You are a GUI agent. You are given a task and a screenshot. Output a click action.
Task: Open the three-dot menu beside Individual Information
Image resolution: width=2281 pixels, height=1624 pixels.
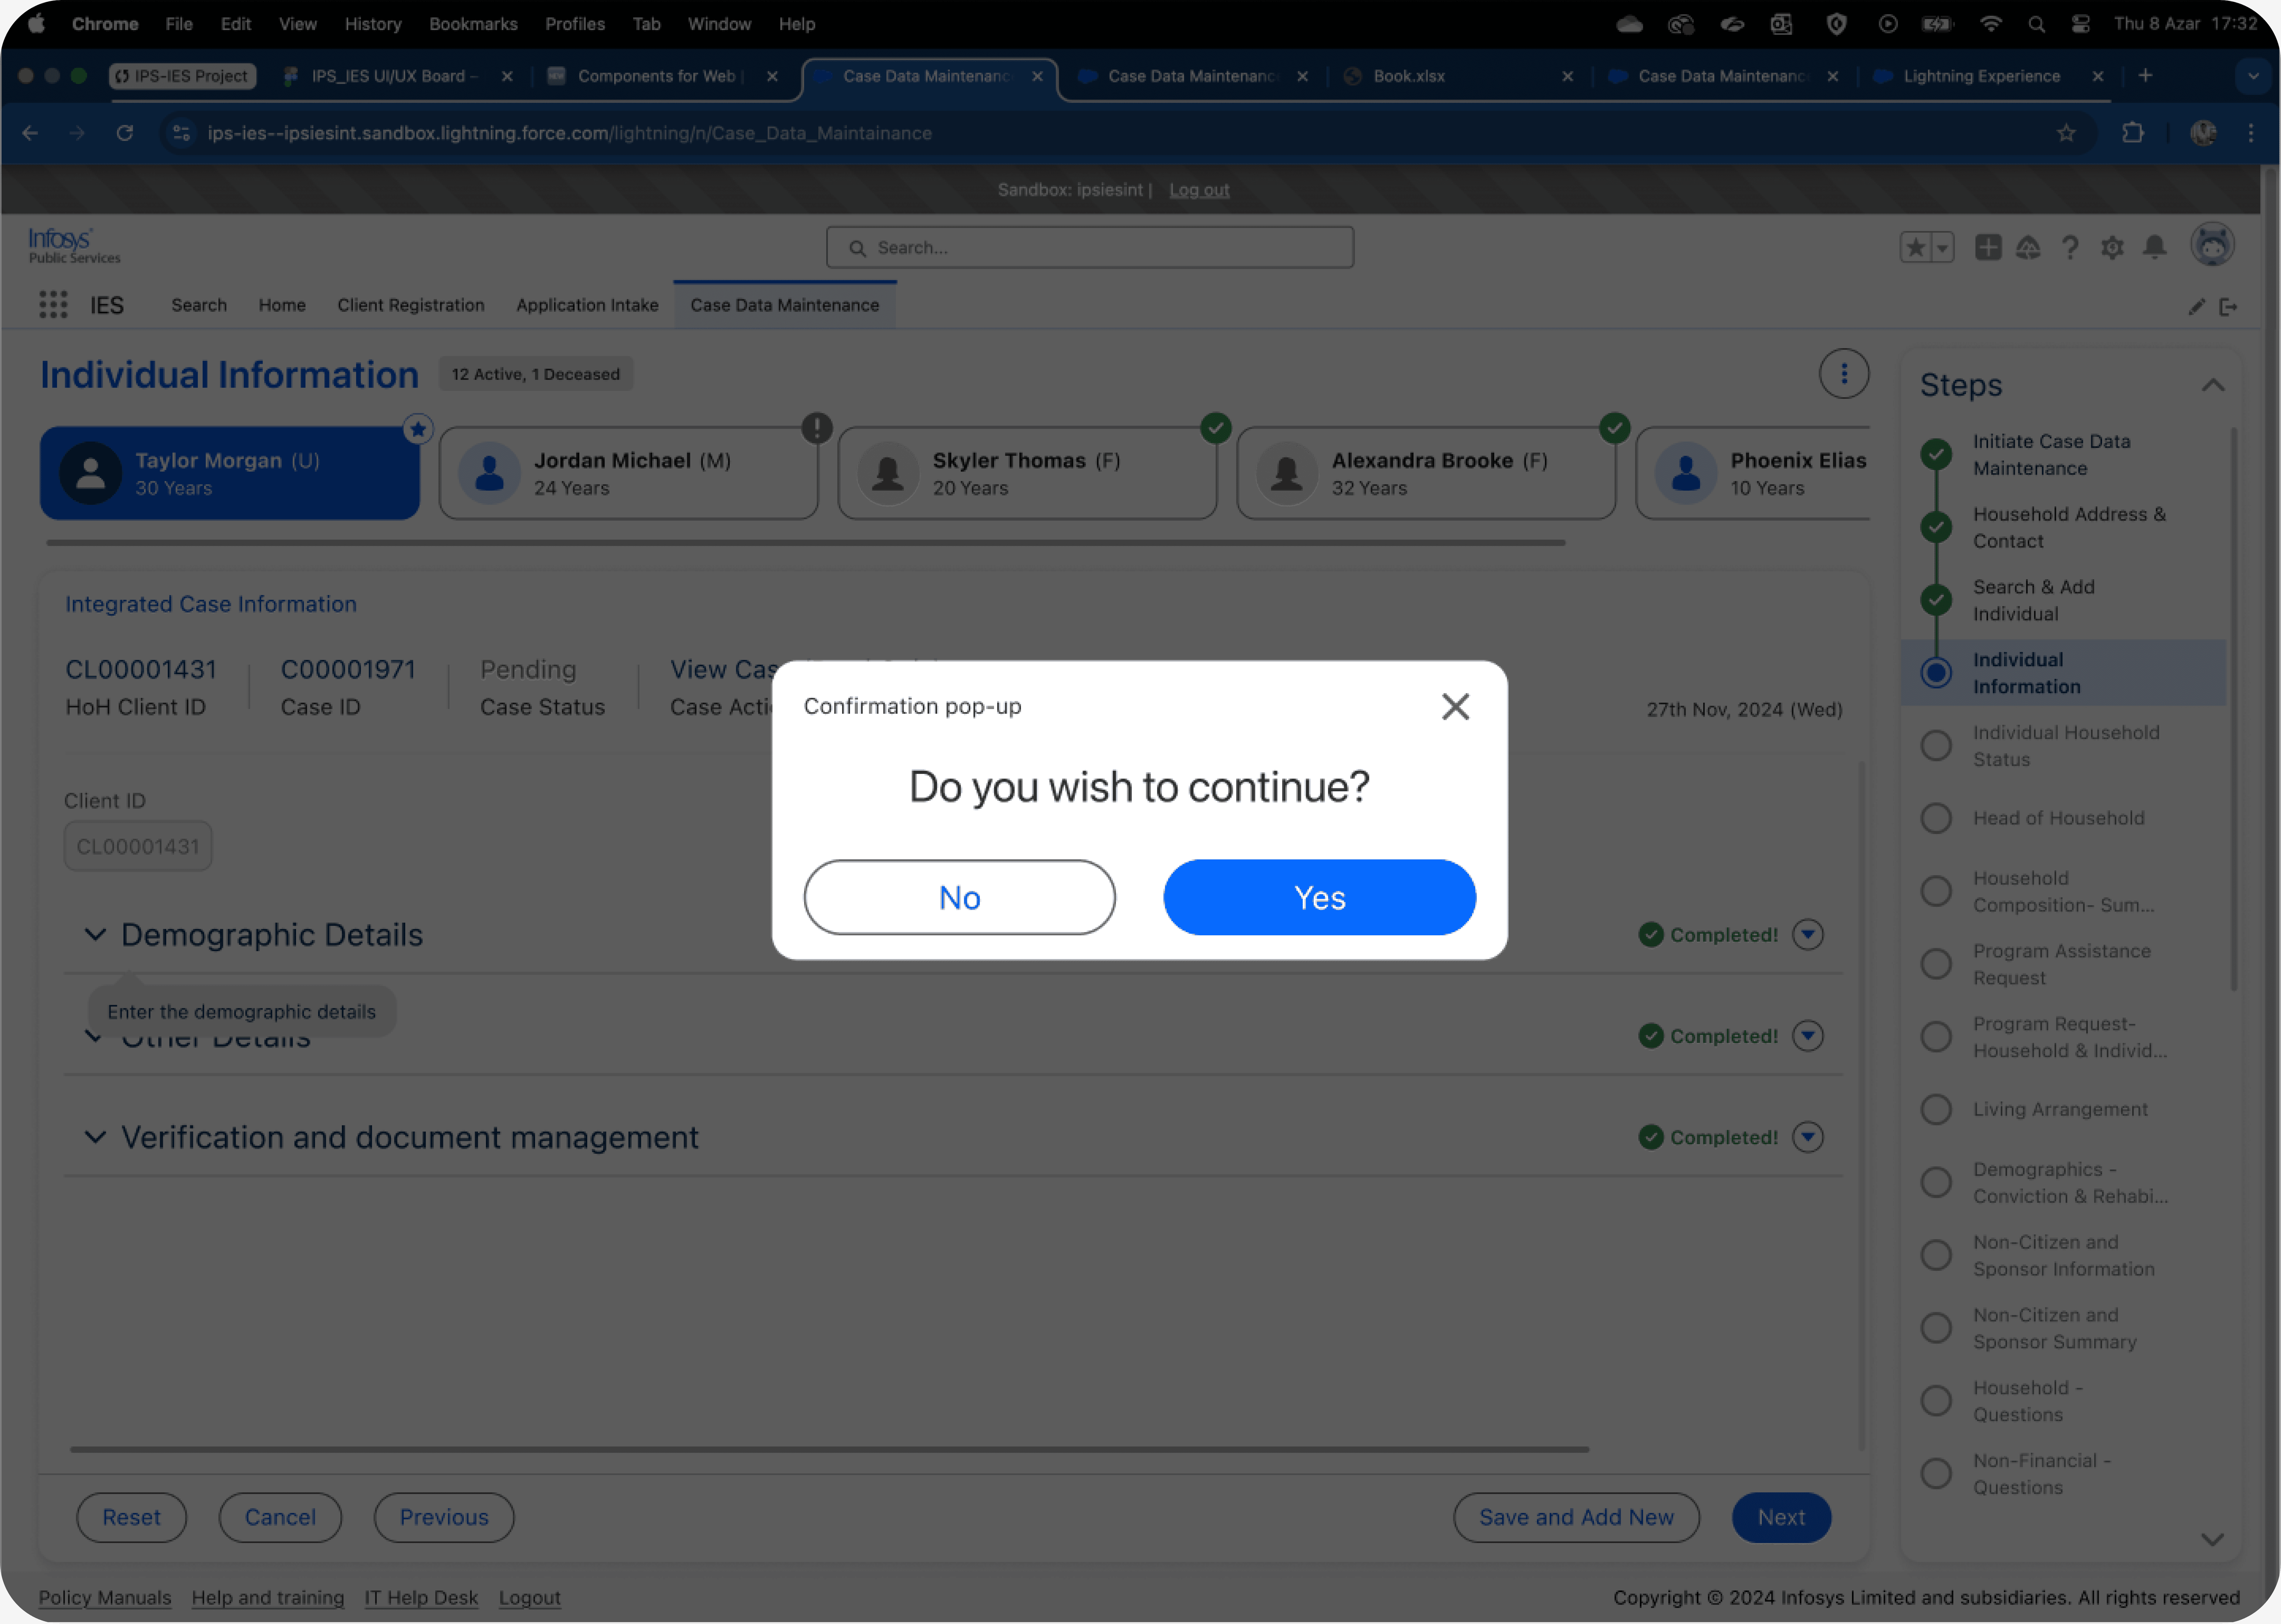coord(1844,374)
